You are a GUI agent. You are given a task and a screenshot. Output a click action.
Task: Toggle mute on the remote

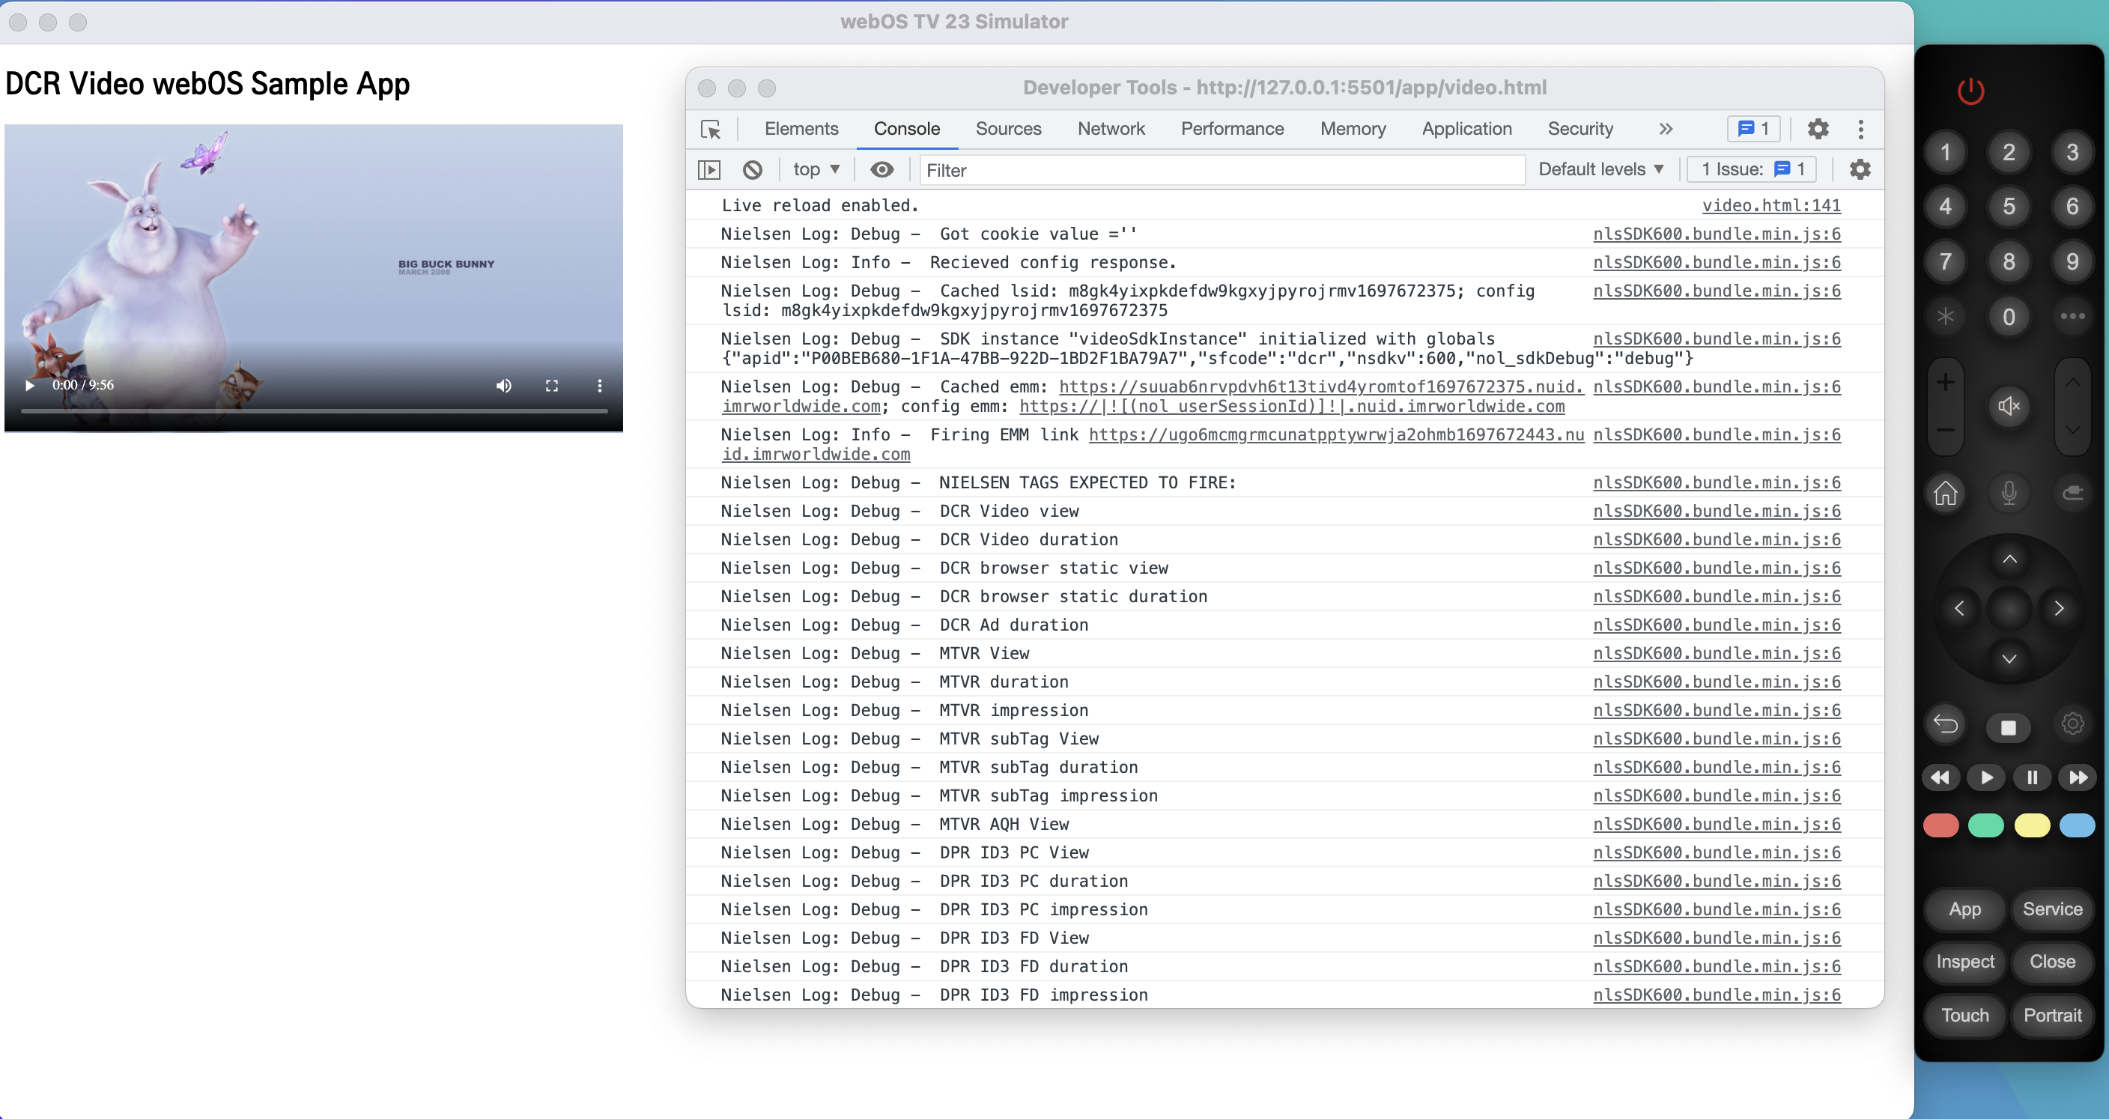[x=2009, y=406]
